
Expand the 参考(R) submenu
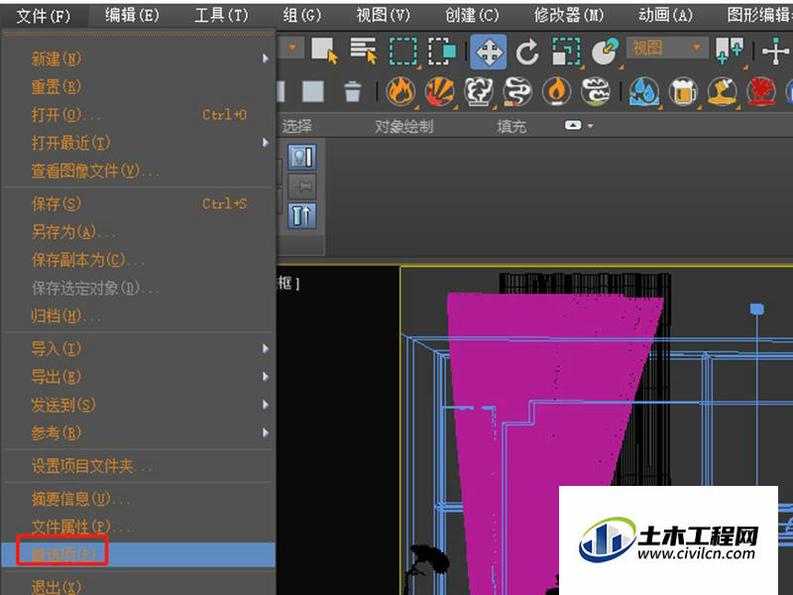tap(139, 433)
